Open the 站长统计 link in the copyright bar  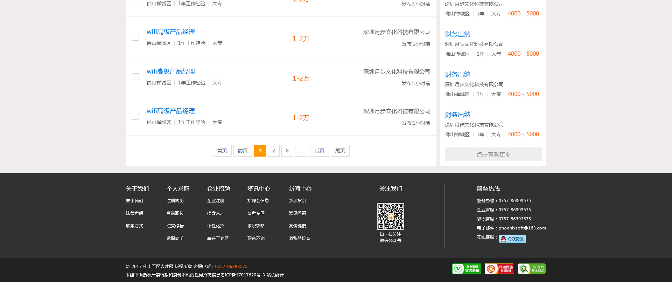point(275,275)
